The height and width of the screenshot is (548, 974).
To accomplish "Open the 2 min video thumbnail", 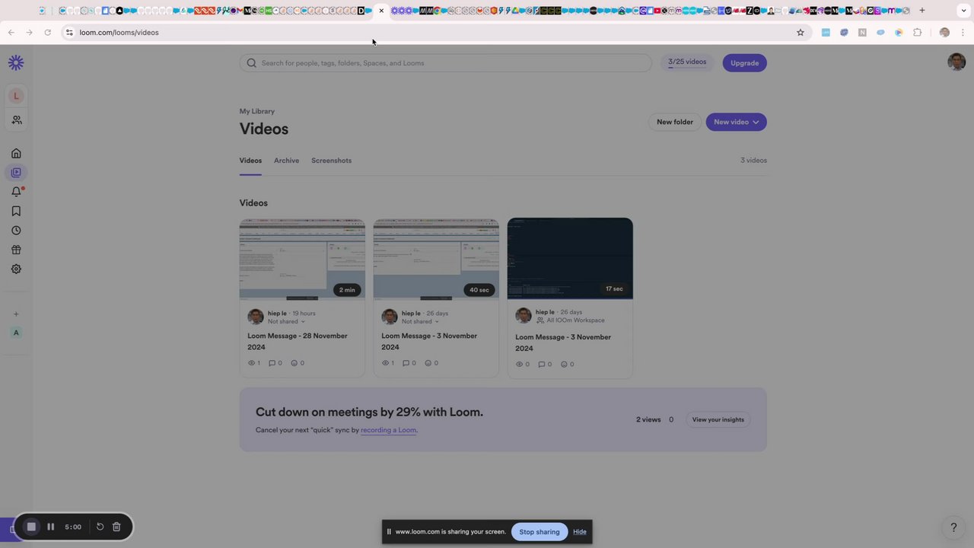I will [302, 260].
